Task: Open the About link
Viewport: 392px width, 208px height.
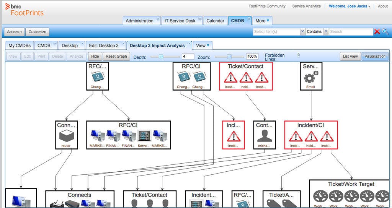Action: (x=383, y=6)
